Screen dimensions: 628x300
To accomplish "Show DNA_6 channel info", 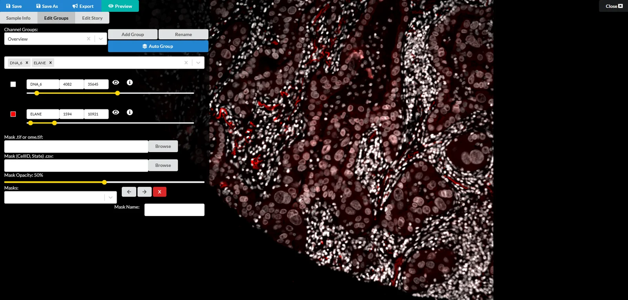I will click(130, 82).
